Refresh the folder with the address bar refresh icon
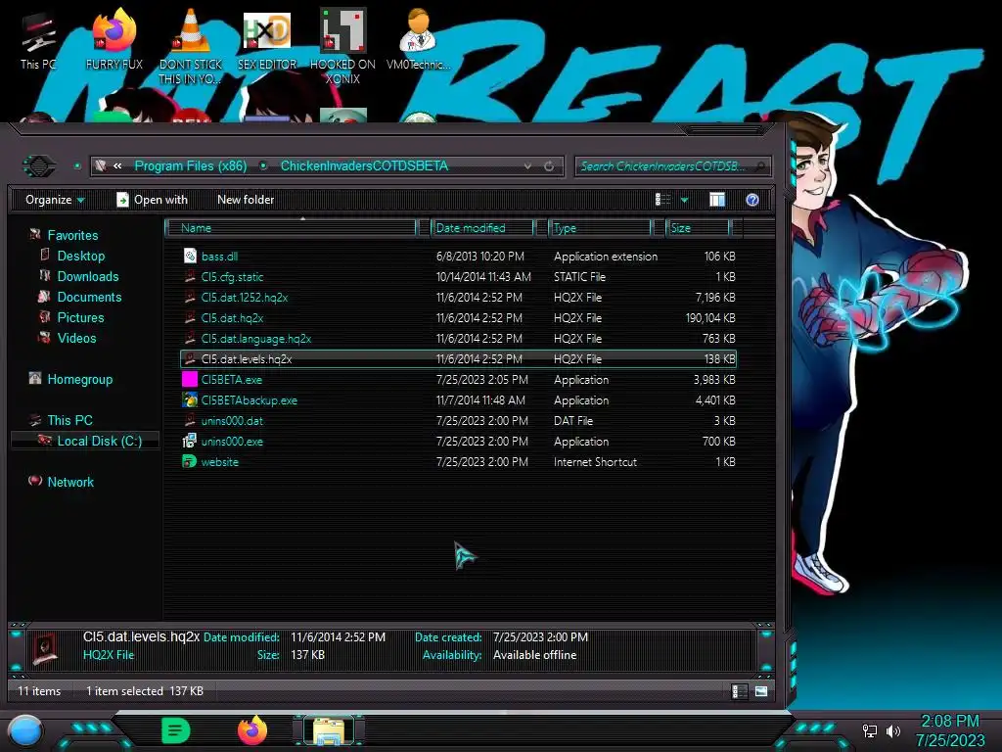 pos(549,166)
